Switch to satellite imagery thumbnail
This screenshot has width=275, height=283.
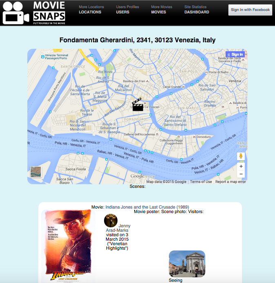[35, 172]
